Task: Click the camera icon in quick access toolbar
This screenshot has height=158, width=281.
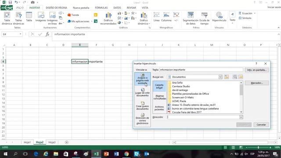Action: (x=32, y=2)
